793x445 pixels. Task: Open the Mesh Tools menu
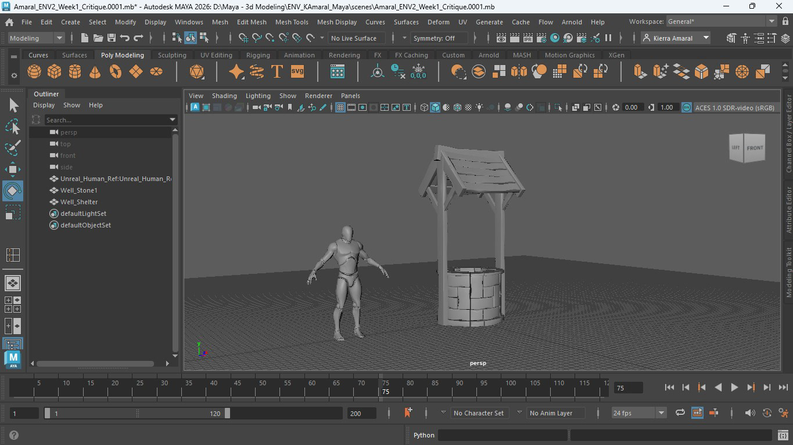[292, 22]
